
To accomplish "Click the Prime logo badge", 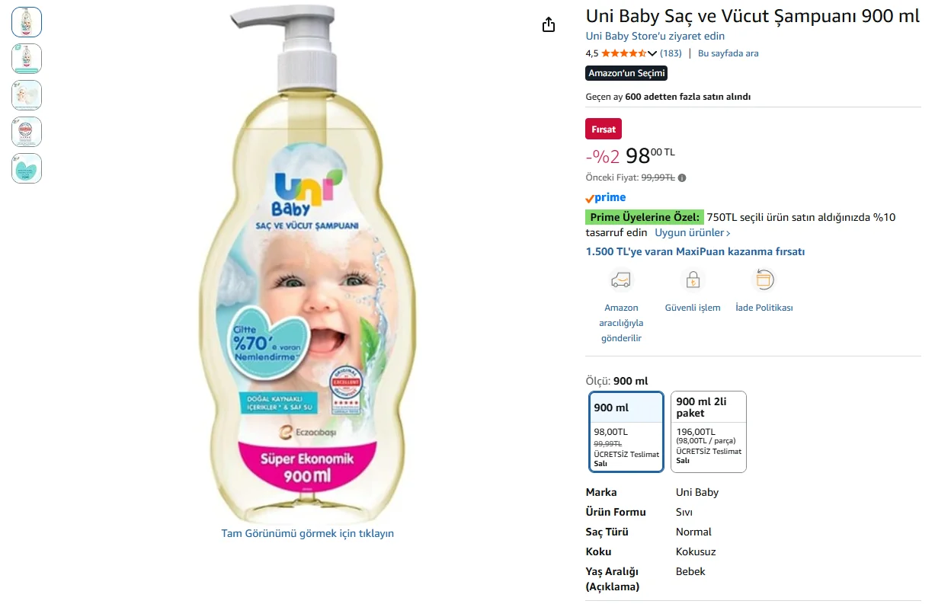I will (x=606, y=197).
